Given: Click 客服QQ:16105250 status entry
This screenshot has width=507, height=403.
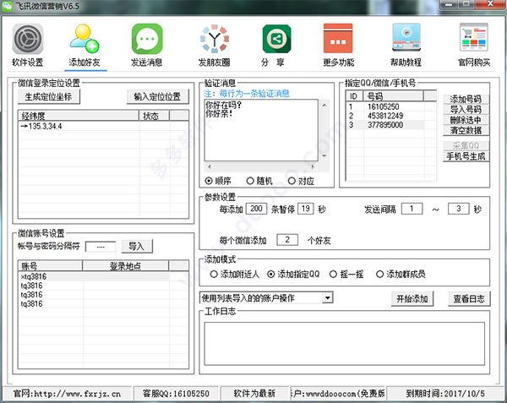Looking at the screenshot, I should pyautogui.click(x=177, y=394).
